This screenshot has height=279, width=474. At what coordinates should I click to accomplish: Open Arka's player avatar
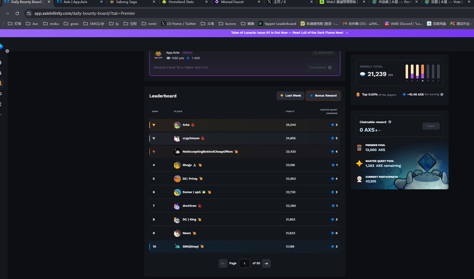177,125
